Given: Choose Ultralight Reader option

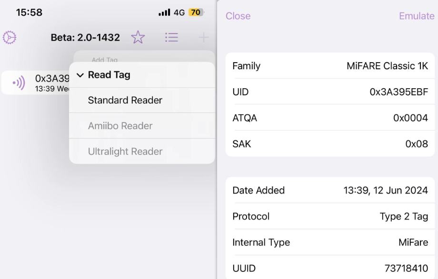Looking at the screenshot, I should coord(125,151).
